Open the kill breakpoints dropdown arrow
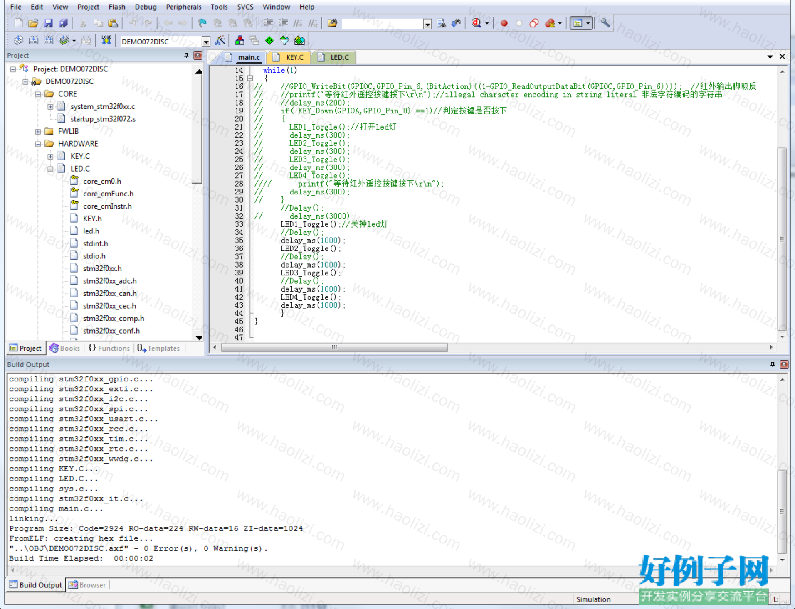This screenshot has height=609, width=795. tap(560, 23)
